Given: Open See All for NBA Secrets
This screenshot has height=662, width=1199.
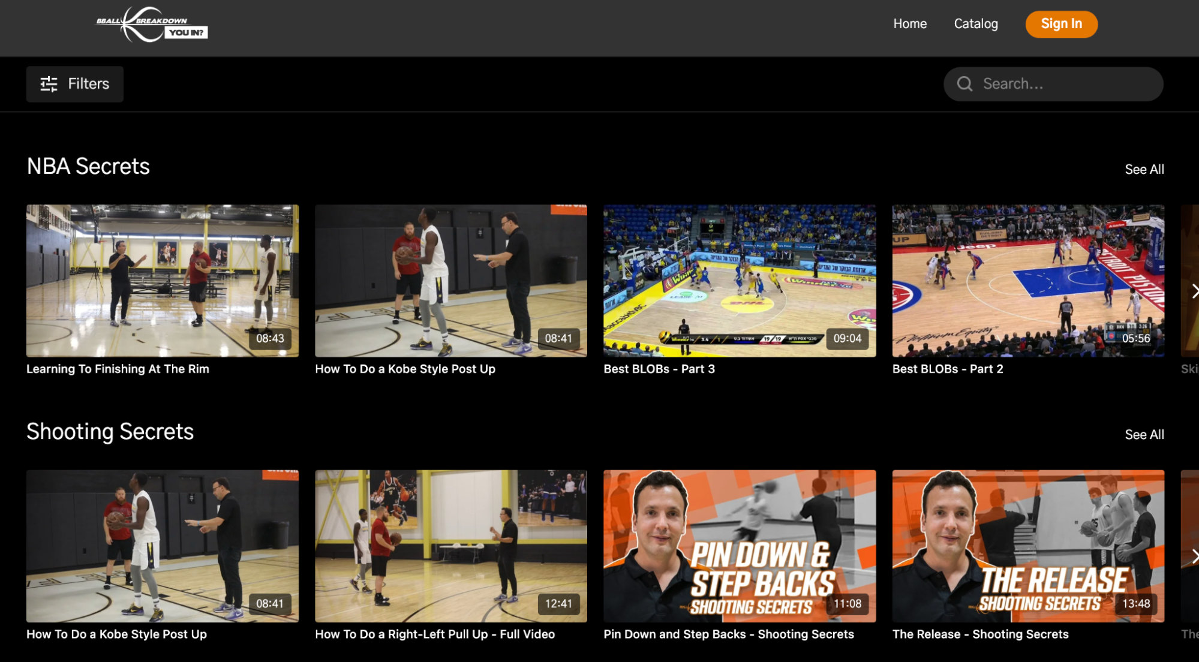Looking at the screenshot, I should click(1144, 169).
